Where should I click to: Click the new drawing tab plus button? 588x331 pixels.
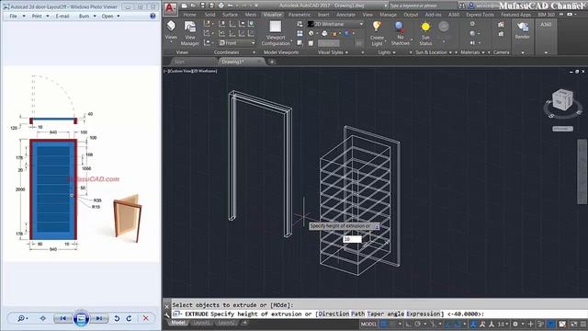tap(272, 62)
